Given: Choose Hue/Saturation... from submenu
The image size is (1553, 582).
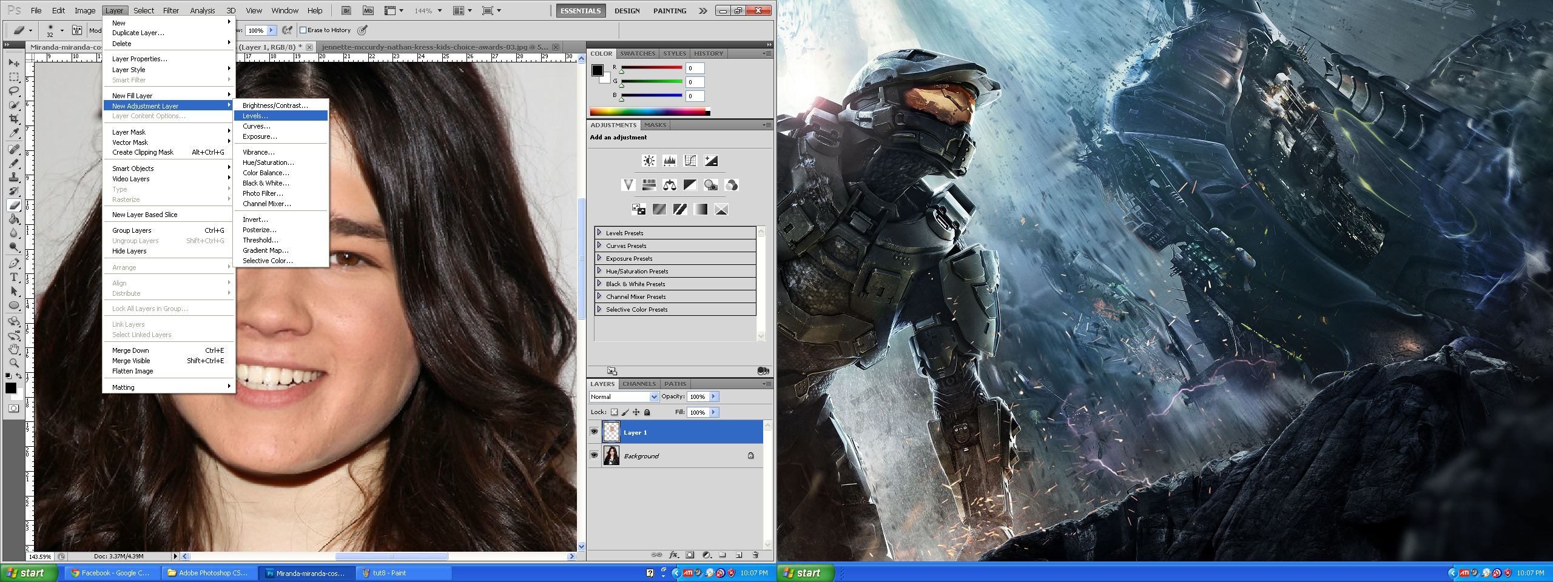Looking at the screenshot, I should click(x=281, y=162).
